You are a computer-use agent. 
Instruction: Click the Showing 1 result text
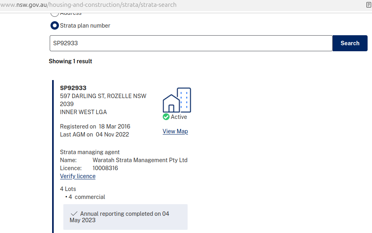click(x=71, y=61)
